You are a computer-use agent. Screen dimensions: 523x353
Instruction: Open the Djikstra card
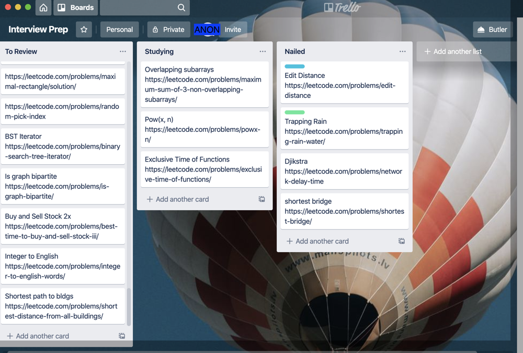[344, 171]
